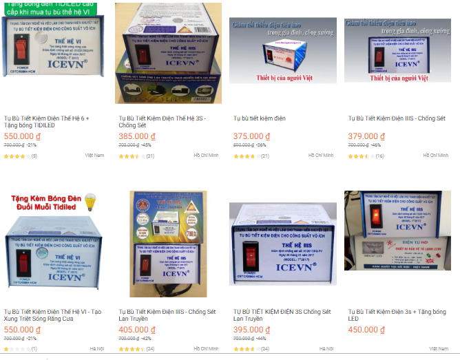Viewport: 460px width, 360px height.
Task: Open 'Thế Hệ VI - Tạo Xung Triệt Sóng' title
Action: pyautogui.click(x=52, y=315)
